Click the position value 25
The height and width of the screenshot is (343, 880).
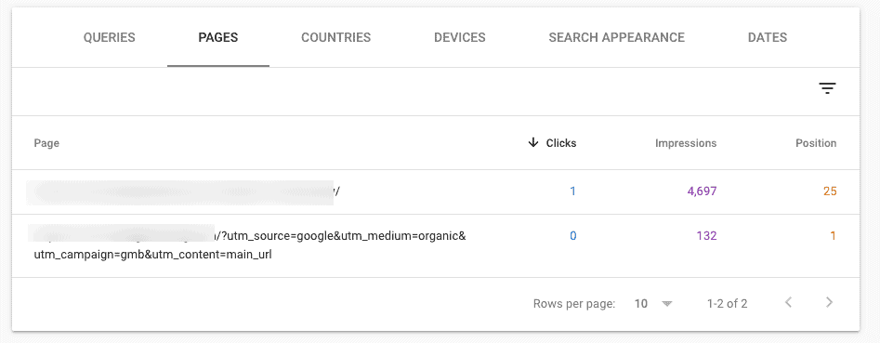point(830,191)
